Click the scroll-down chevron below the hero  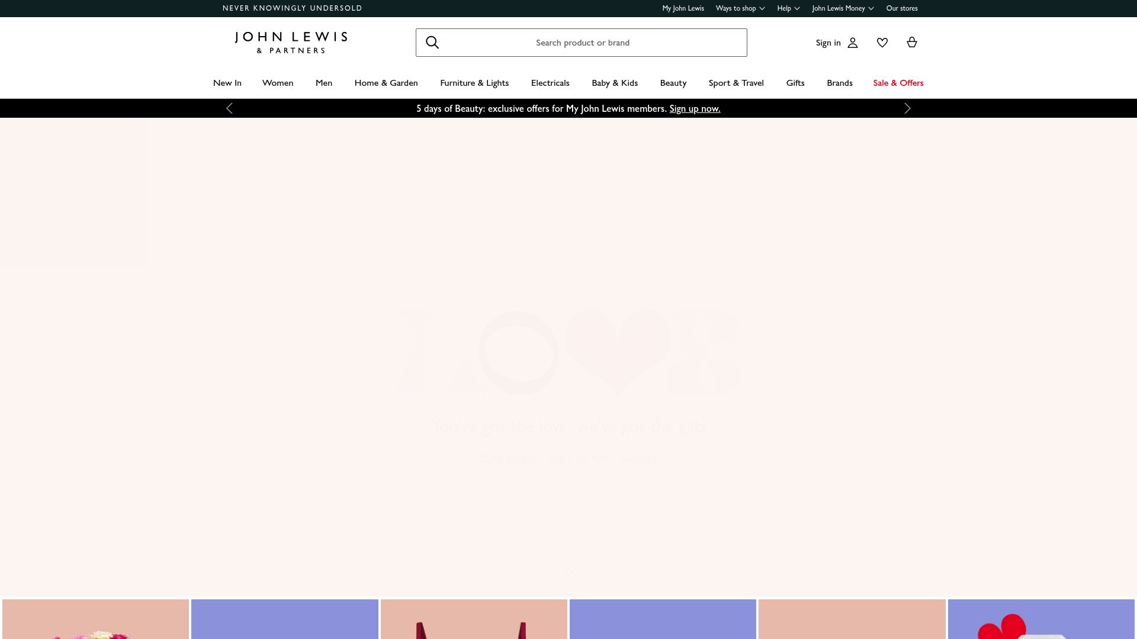tap(568, 573)
